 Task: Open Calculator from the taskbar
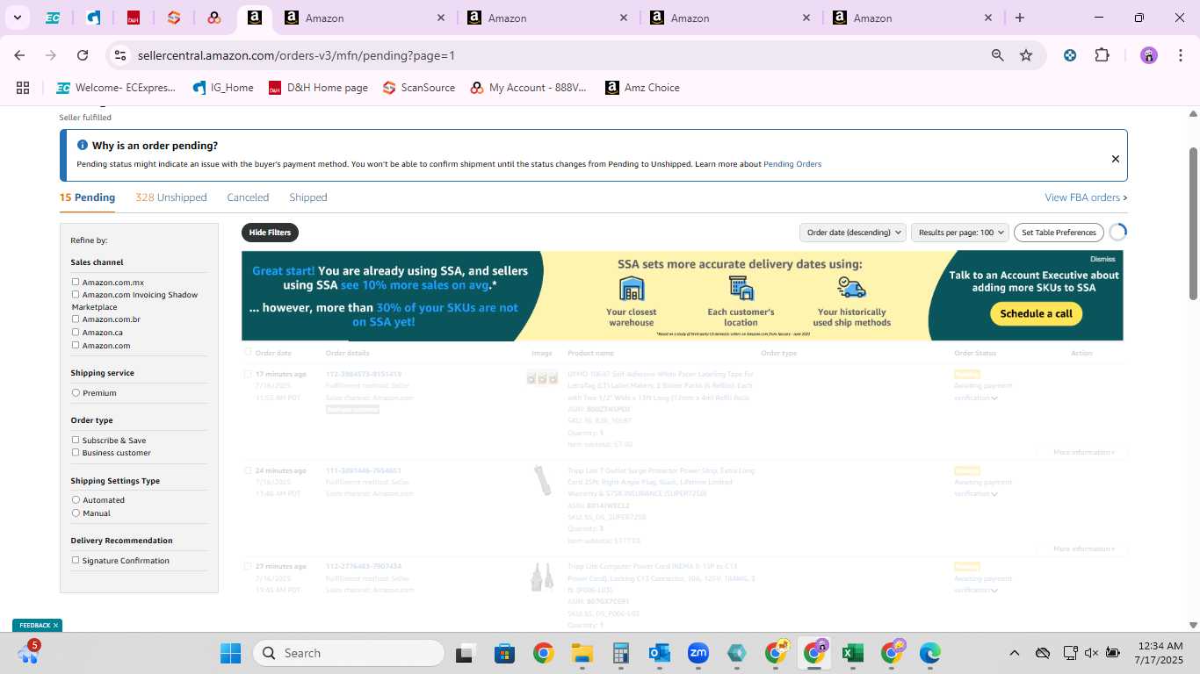click(621, 653)
